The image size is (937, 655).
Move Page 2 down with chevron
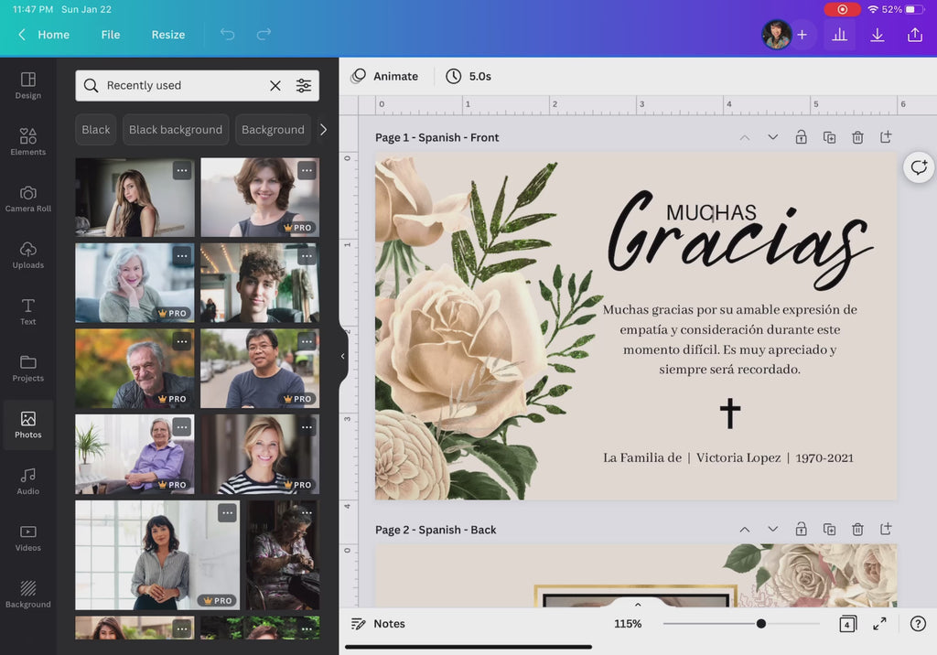pos(772,529)
